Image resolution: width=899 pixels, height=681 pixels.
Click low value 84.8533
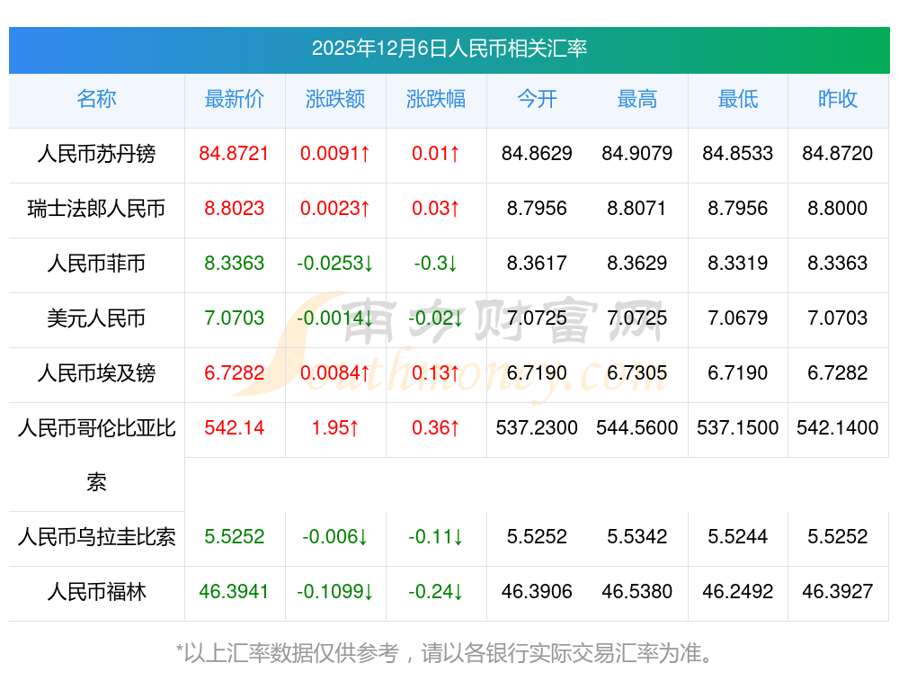click(738, 153)
